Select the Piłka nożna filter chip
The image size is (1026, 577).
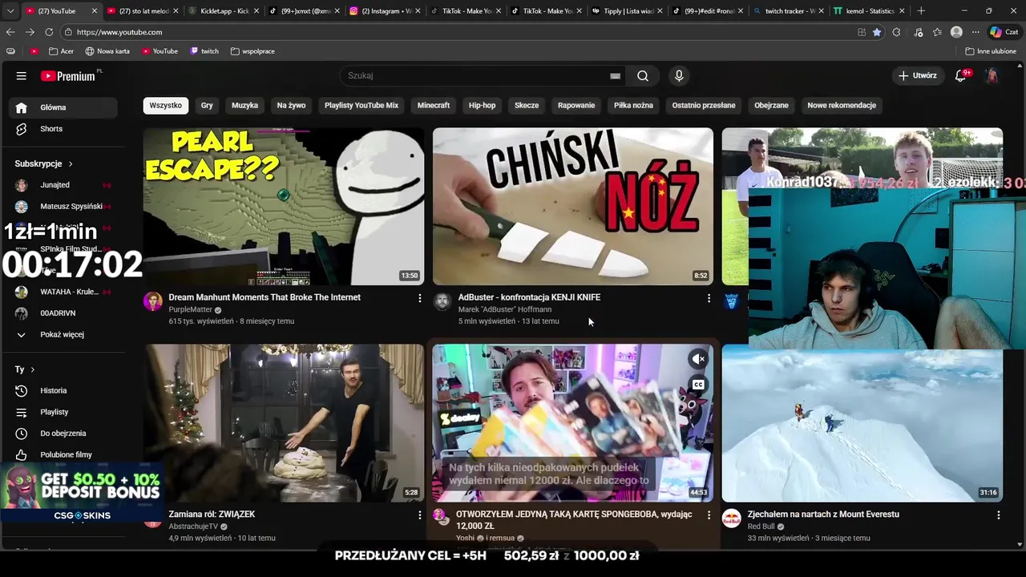coord(633,106)
